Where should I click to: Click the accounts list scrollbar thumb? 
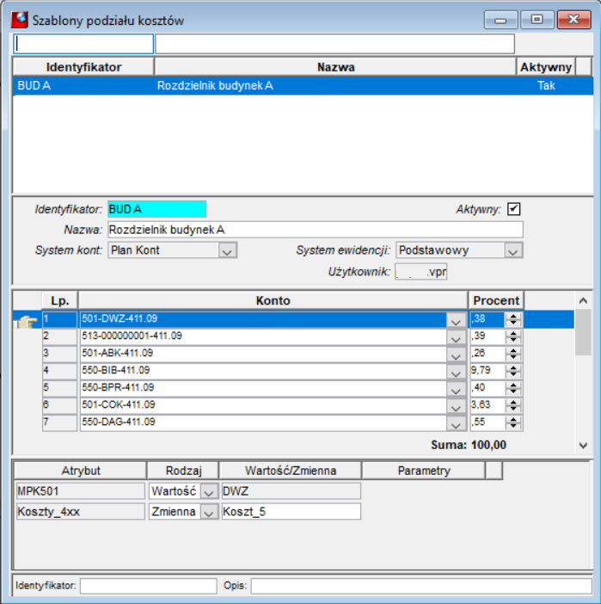[583, 332]
